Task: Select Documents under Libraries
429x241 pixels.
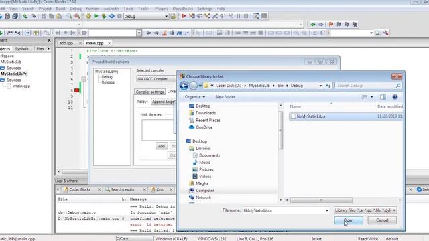Action: (x=209, y=155)
